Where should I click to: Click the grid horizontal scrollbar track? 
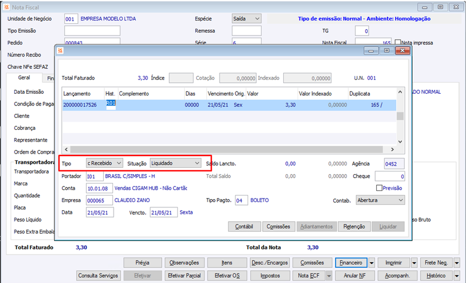pos(227,150)
